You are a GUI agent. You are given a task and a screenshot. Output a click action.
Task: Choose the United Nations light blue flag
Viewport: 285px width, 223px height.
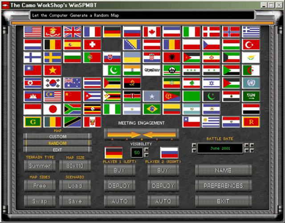pyautogui.click(x=251, y=83)
